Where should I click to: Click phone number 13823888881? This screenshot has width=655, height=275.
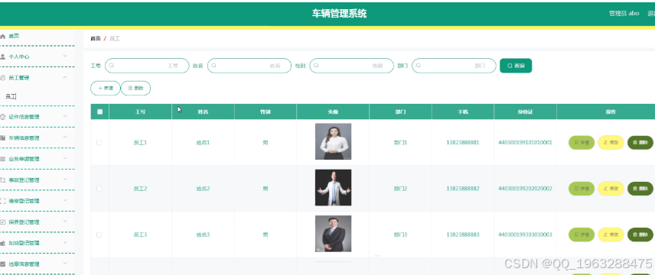coord(463,142)
